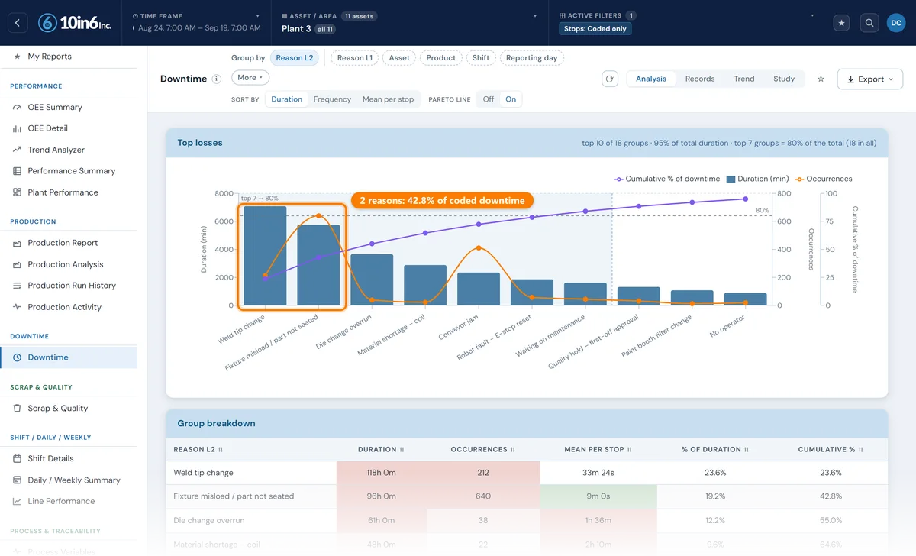
Task: Turn Pareto line Off
Action: point(489,99)
